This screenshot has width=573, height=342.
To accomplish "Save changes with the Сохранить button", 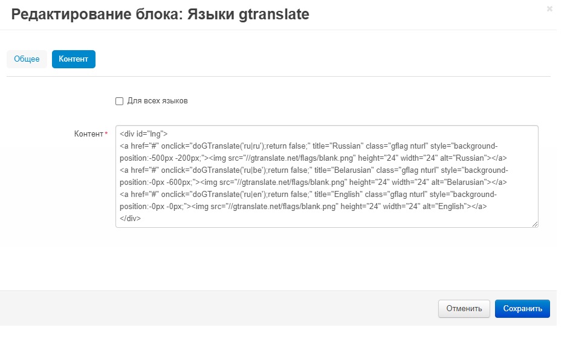I will pos(522,308).
